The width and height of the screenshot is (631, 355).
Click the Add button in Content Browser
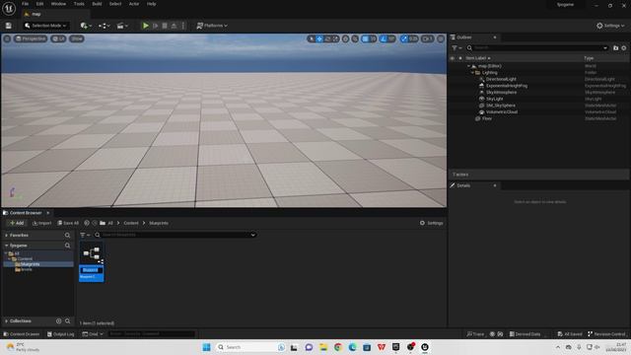pos(17,223)
